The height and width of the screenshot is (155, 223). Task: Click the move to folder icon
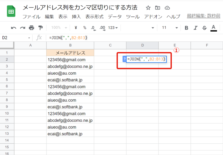(157, 8)
